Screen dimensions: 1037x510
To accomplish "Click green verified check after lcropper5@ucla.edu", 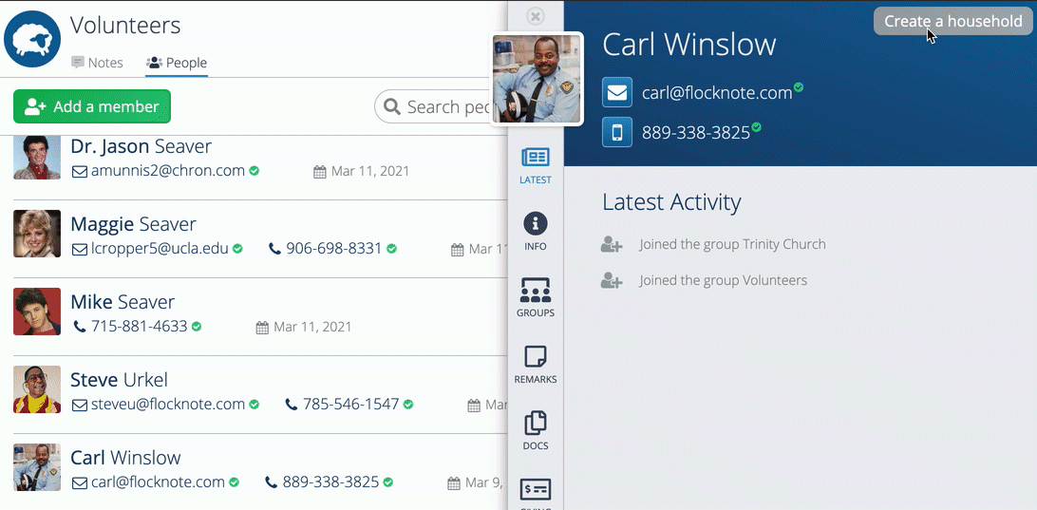I will click(x=237, y=249).
